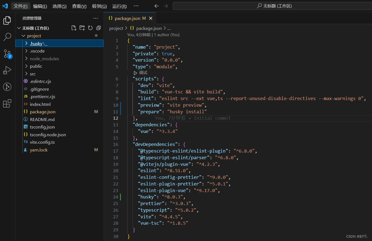Click the 调试 debug CodeLens link
Screen dimensions: 372x241
click(143, 73)
